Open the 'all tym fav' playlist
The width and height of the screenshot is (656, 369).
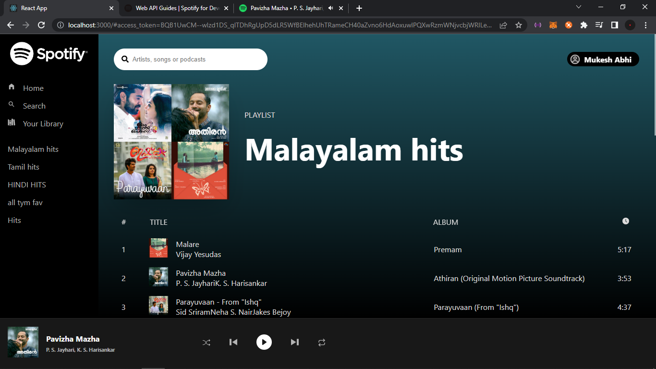click(24, 202)
